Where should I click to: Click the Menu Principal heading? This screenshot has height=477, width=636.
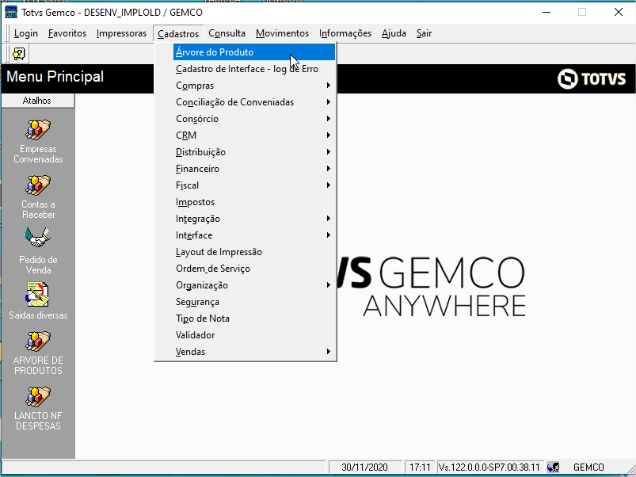(x=55, y=77)
